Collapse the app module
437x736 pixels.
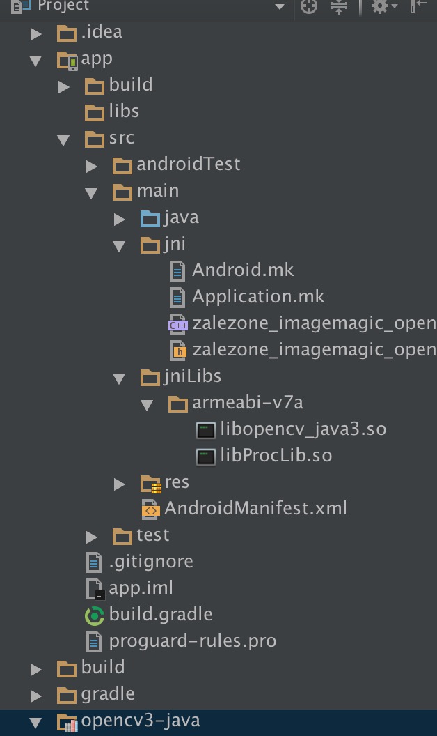[36, 60]
